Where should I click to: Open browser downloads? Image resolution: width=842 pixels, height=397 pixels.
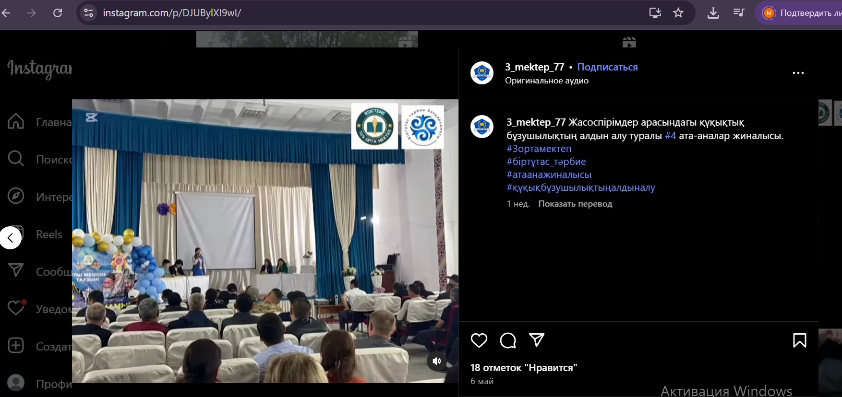click(x=713, y=13)
